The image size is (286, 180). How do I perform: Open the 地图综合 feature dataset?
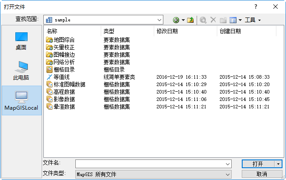64,40
